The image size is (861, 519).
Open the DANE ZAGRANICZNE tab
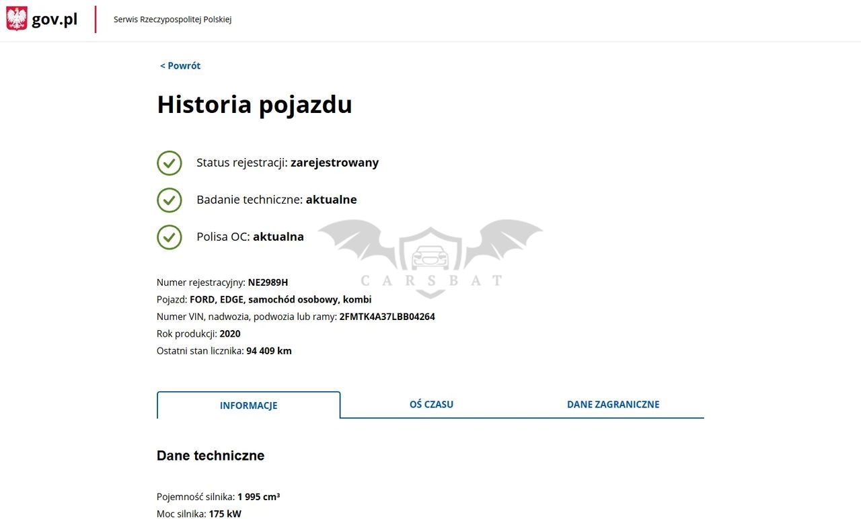613,404
